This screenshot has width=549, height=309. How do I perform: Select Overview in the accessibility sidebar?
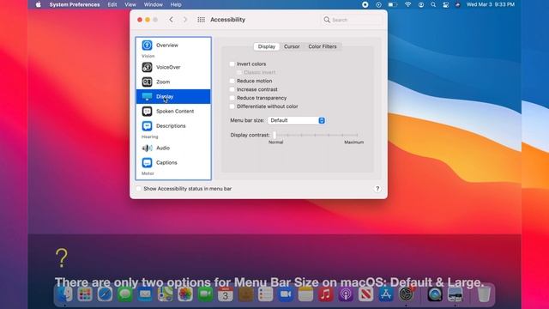tap(173, 45)
